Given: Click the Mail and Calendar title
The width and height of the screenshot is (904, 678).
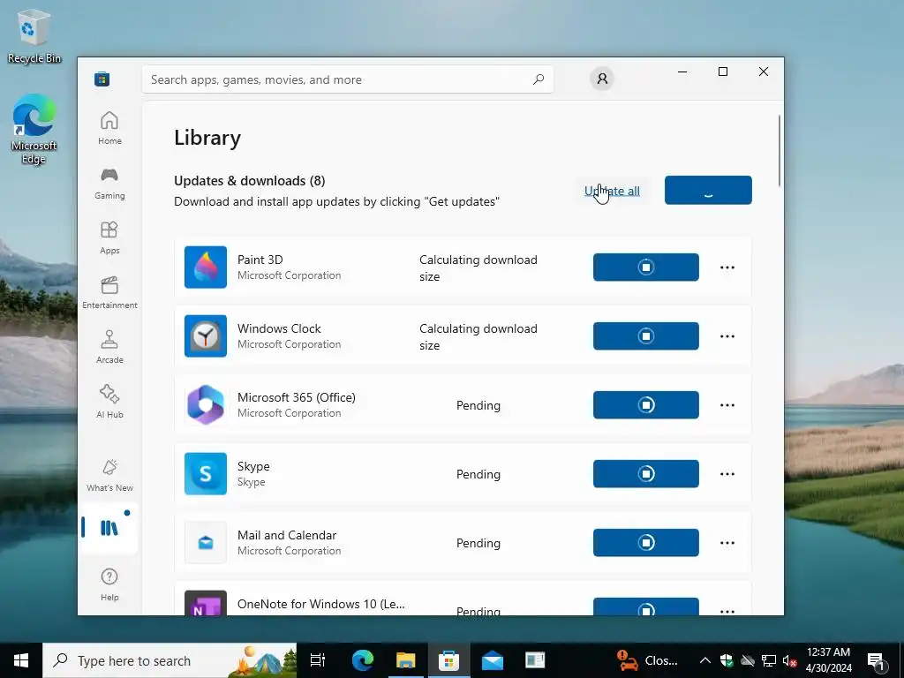Looking at the screenshot, I should point(287,535).
